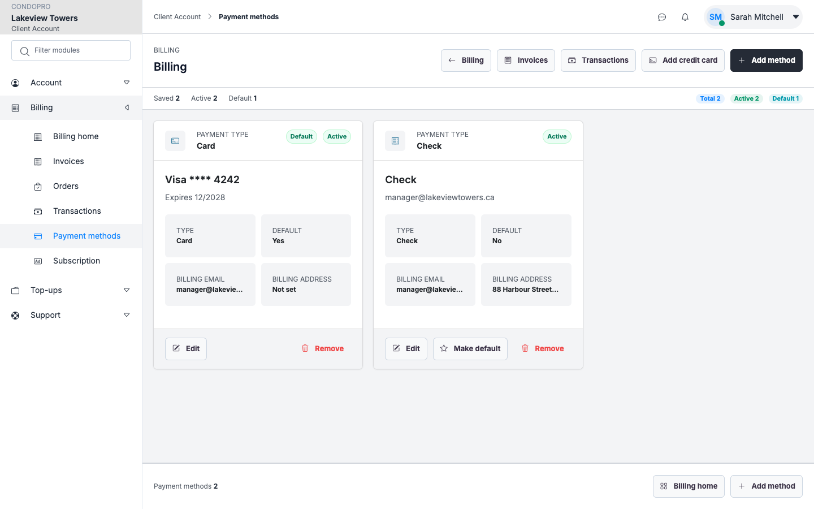Click the Billing home sidebar icon

pyautogui.click(x=38, y=137)
